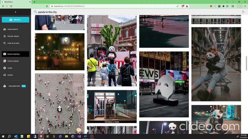Clear the search with the X button
Viewport: 248px width, 139px height.
[243, 12]
